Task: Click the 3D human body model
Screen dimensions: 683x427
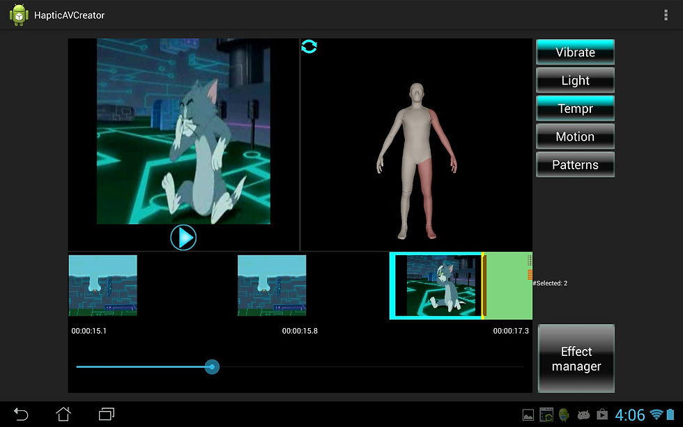Action: (417, 161)
